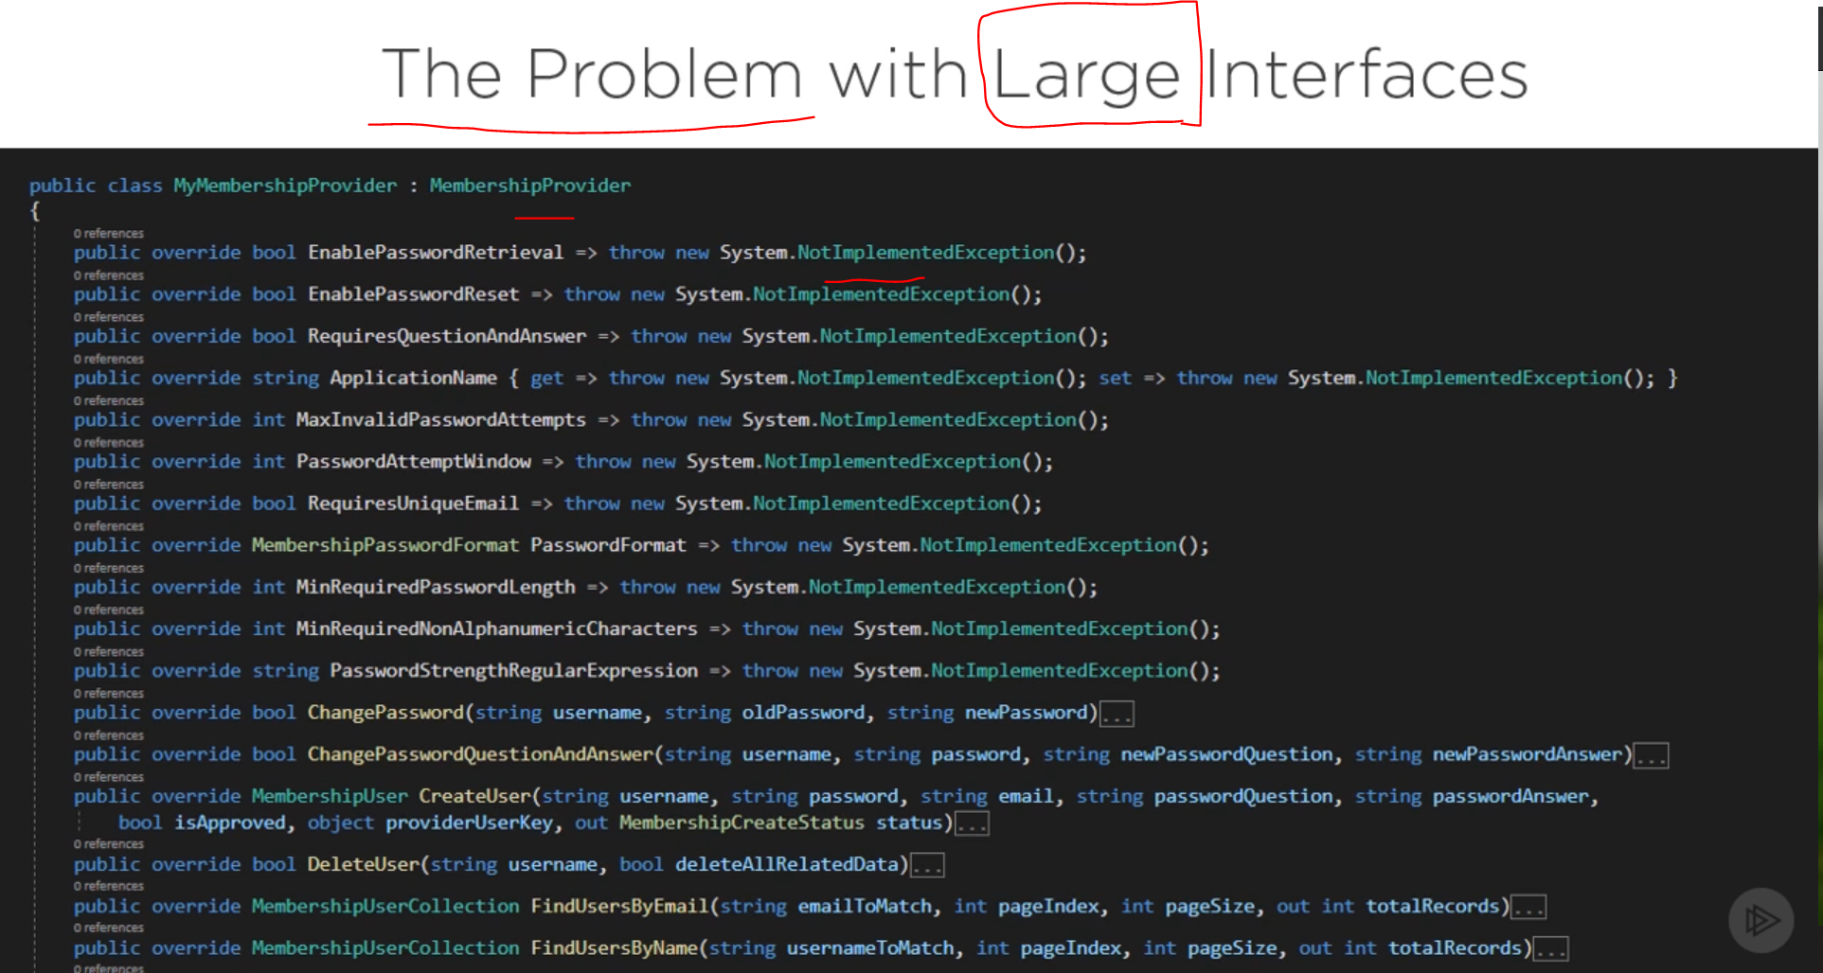Image resolution: width=1823 pixels, height=973 pixels.
Task: Open 0 references link above CreateUser method
Action: click(109, 776)
